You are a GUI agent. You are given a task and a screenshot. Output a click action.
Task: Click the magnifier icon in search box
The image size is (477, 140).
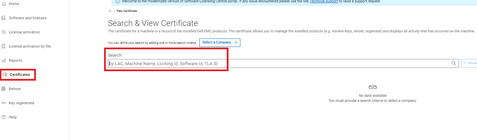[454, 63]
